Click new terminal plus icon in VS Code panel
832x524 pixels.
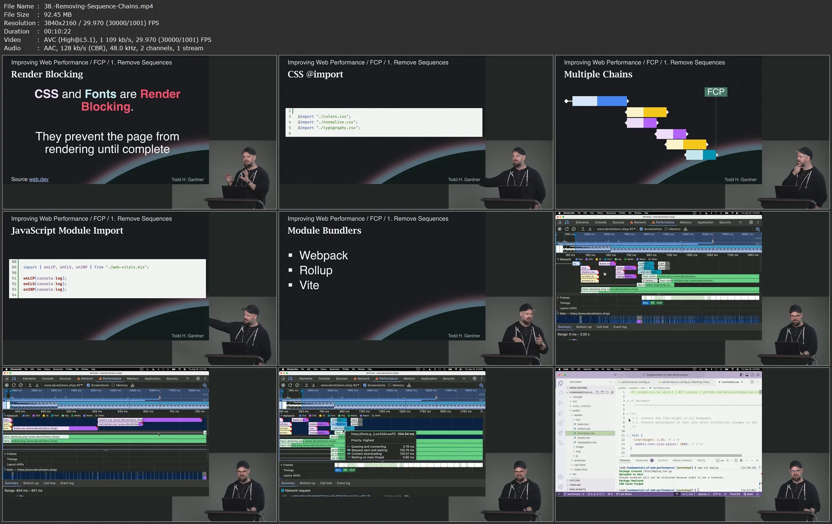tap(728, 461)
